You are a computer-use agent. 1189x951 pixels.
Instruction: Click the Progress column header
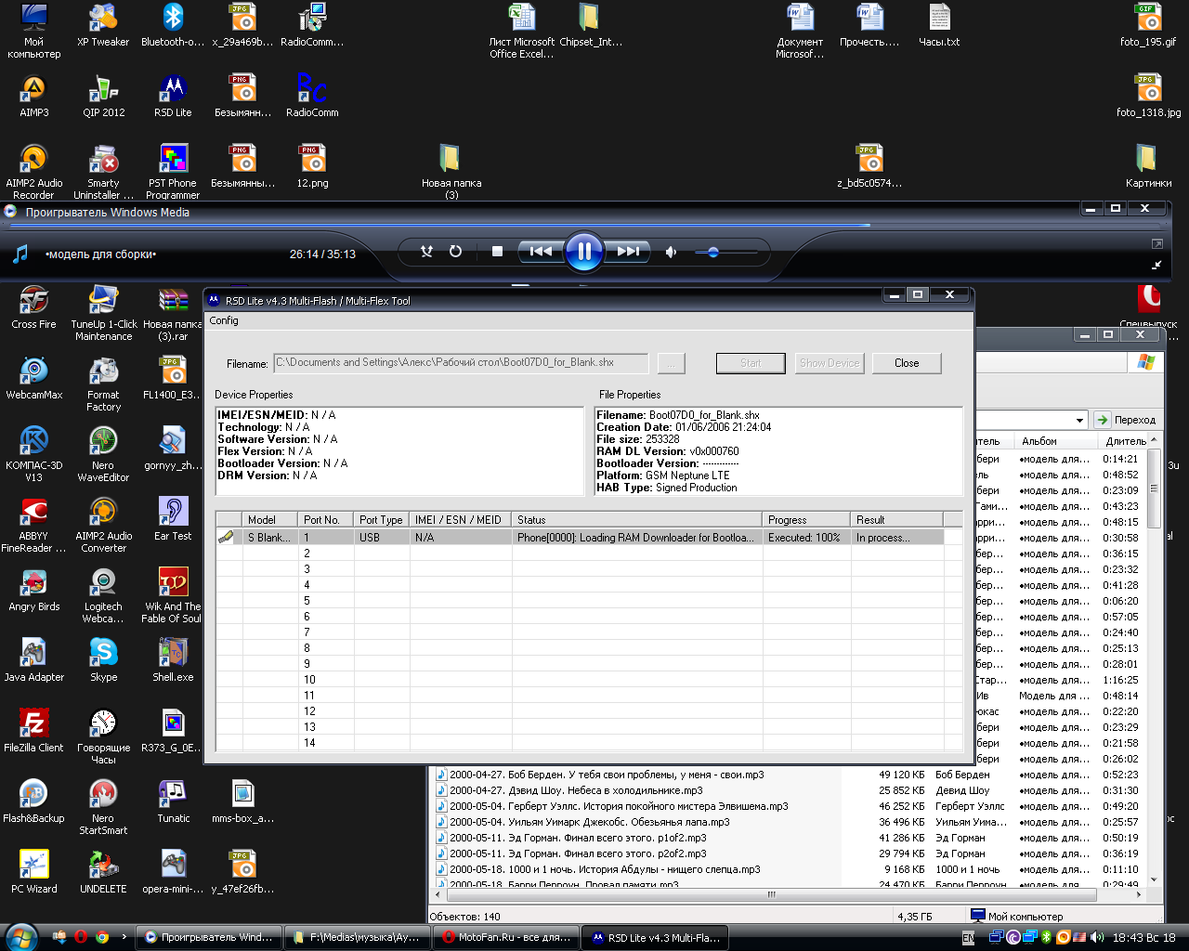click(806, 520)
